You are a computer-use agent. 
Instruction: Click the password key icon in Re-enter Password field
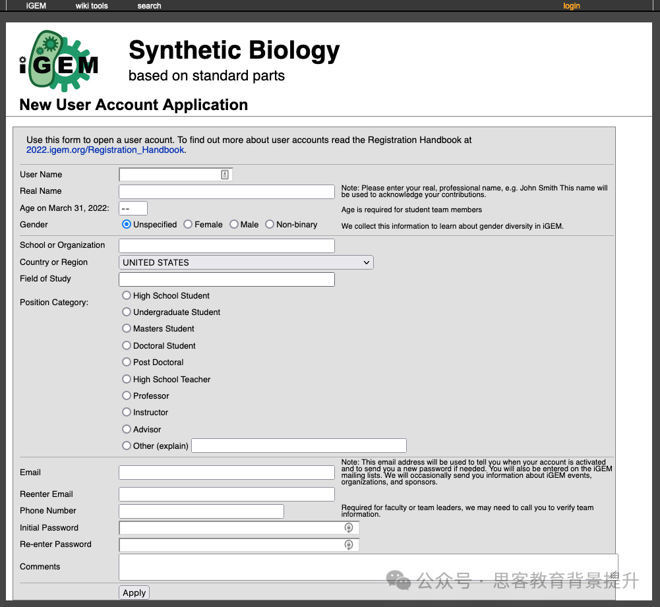(x=349, y=545)
